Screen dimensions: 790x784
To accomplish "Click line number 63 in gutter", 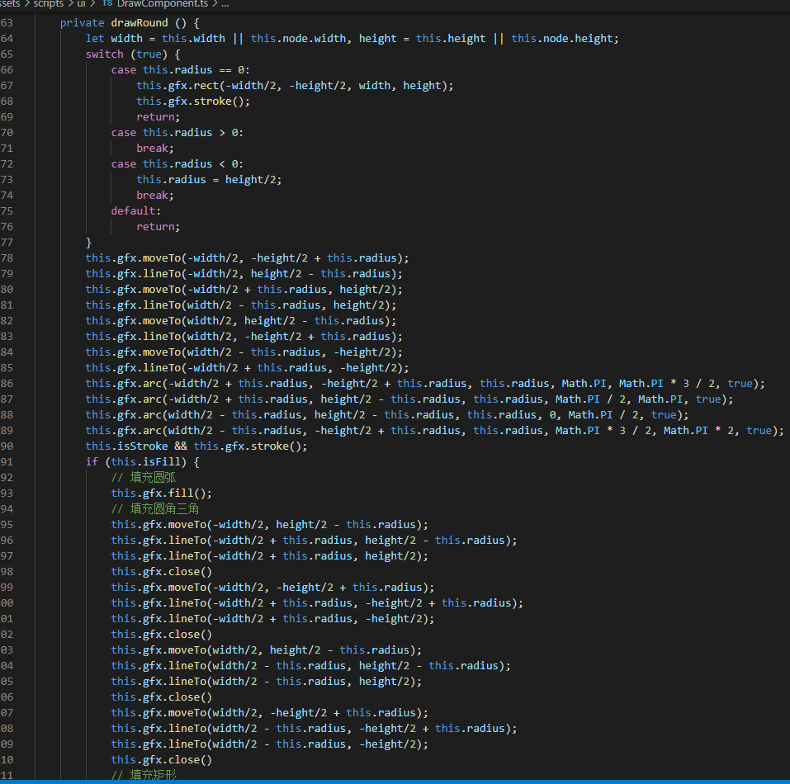I will 7,22.
